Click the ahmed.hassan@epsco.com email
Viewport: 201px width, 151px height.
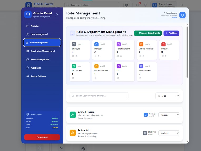(x=90, y=115)
